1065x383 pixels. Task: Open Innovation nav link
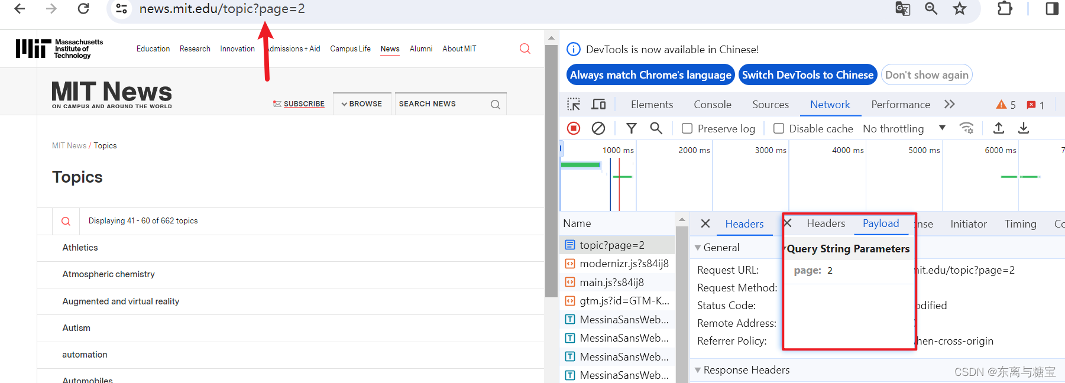coord(238,49)
